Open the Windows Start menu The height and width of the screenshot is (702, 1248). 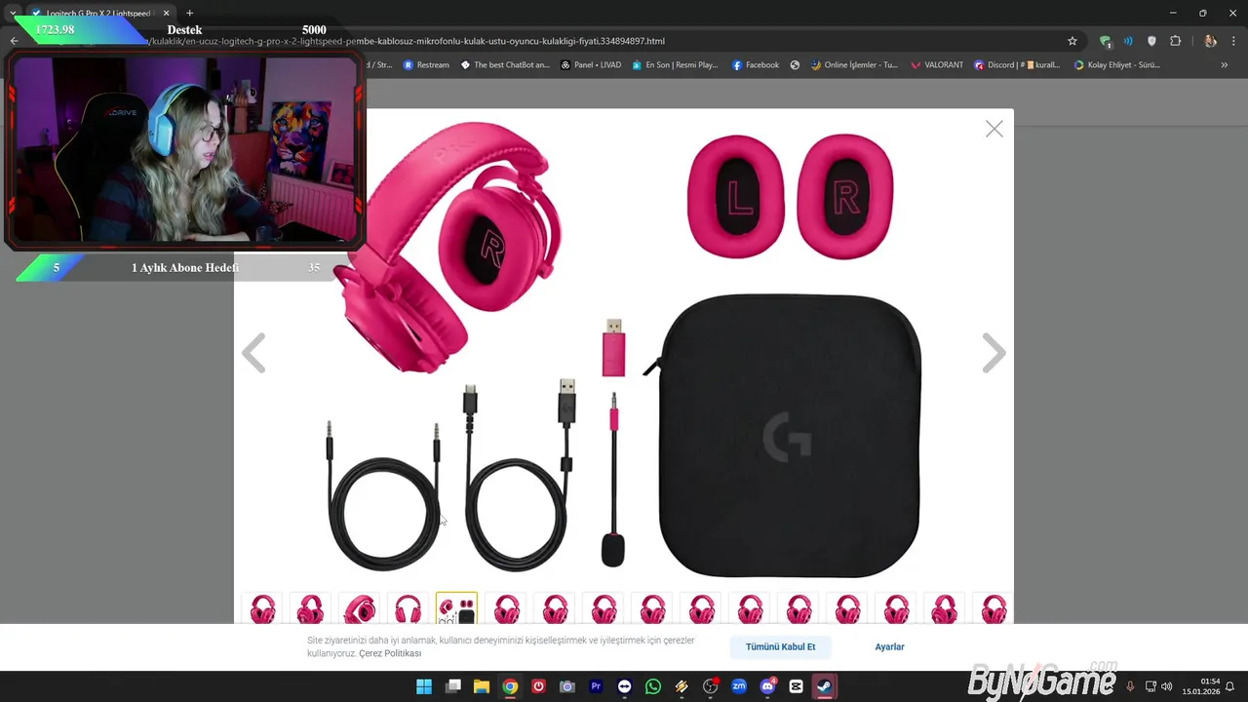point(424,686)
